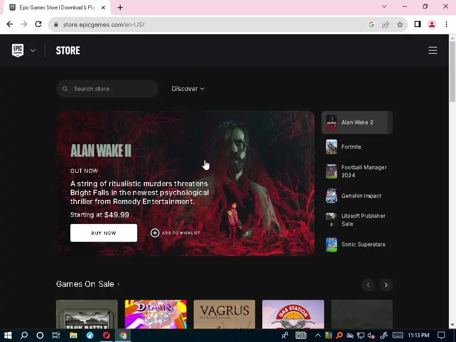
Task: Click the BUY NOW button
Action: 103,233
